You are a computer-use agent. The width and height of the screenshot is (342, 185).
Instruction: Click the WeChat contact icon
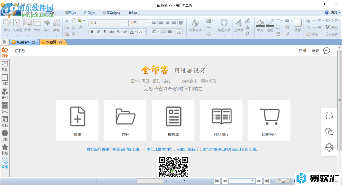pos(329,131)
